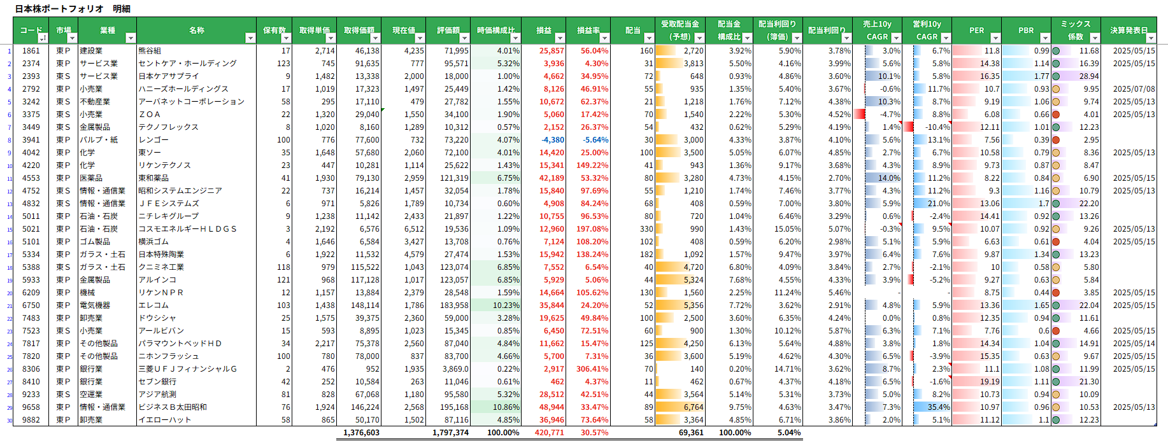The height and width of the screenshot is (448, 1168).
Task: Select the indicator circle in the セントケア・ホールディング row
Action: [1056, 64]
